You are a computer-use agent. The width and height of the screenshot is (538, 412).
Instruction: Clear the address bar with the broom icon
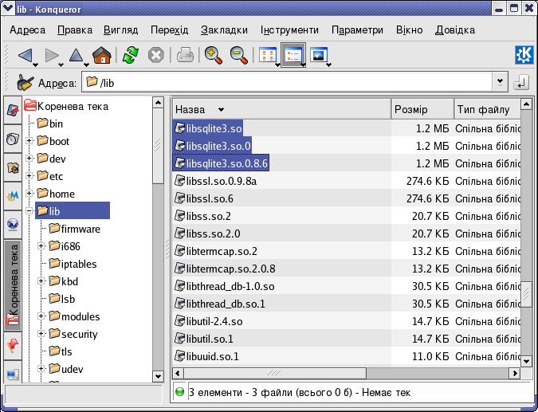[25, 83]
